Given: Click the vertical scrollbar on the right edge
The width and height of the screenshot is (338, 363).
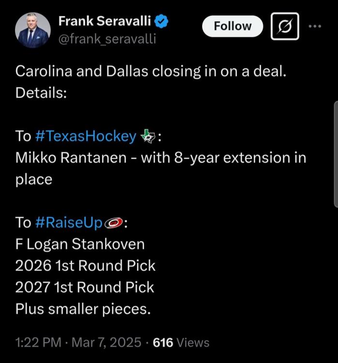Looking at the screenshot, I should coord(336,155).
